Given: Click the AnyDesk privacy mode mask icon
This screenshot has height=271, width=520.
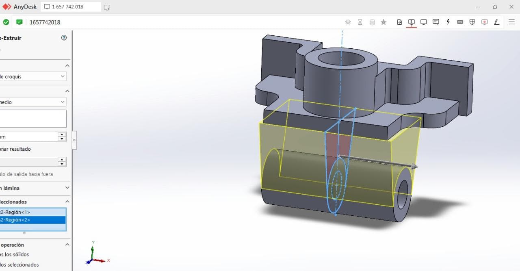Looking at the screenshot, I should coord(348,22).
